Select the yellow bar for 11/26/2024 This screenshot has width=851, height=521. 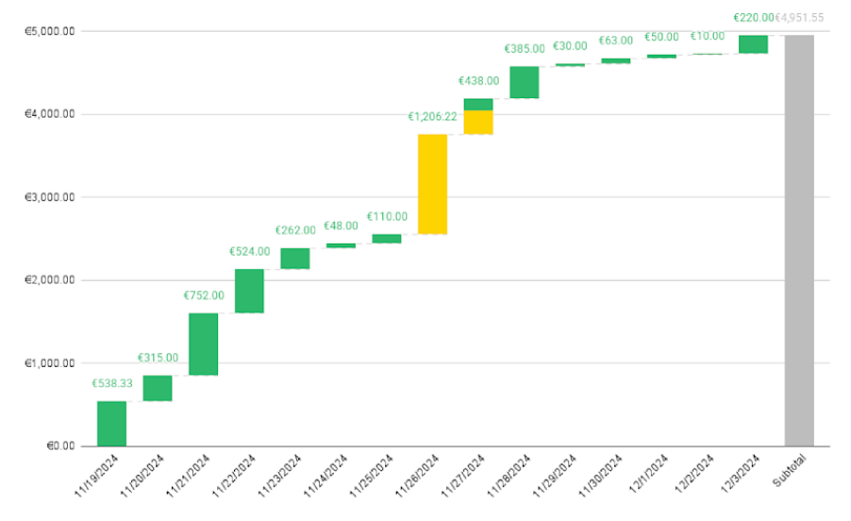coord(432,184)
